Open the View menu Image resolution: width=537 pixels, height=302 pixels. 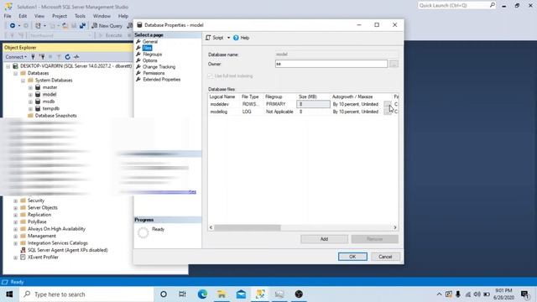(39, 16)
